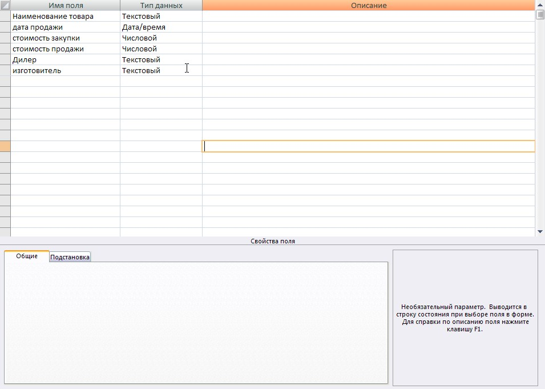Click the 'Имя поля' column header
Image resolution: width=545 pixels, height=389 pixels.
tap(66, 5)
